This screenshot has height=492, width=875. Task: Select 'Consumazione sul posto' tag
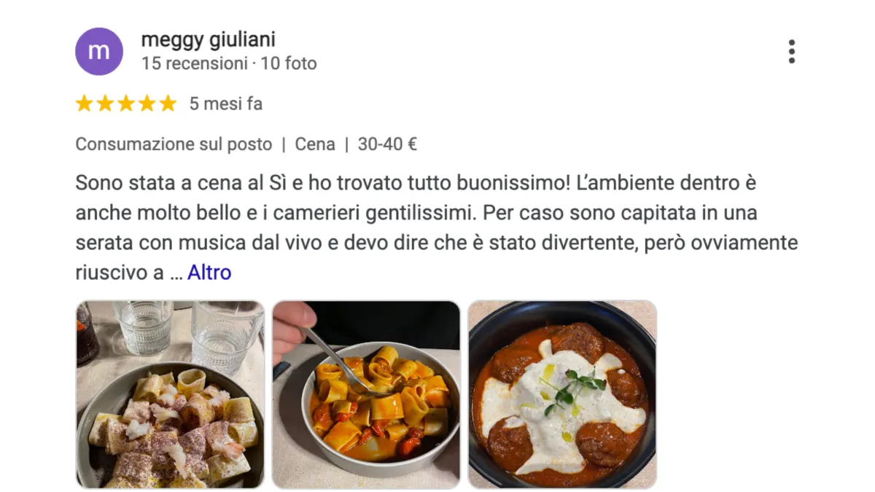(x=174, y=144)
